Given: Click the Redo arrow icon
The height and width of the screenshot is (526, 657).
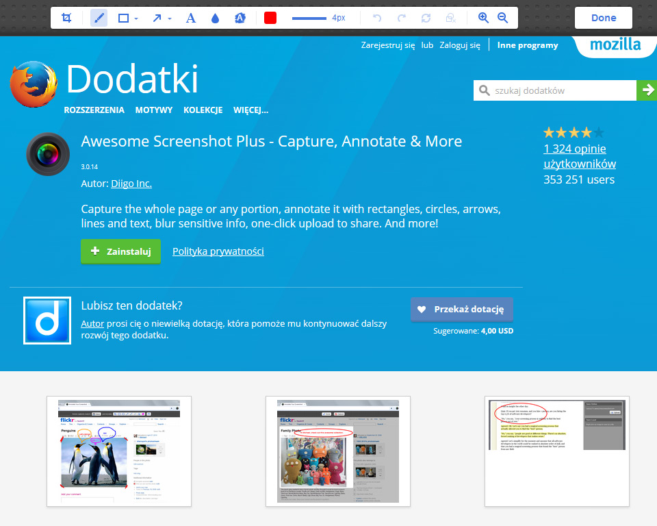Looking at the screenshot, I should 402,18.
